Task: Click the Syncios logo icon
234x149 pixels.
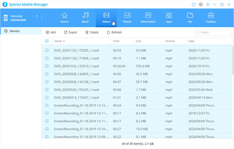Action: (5, 4)
